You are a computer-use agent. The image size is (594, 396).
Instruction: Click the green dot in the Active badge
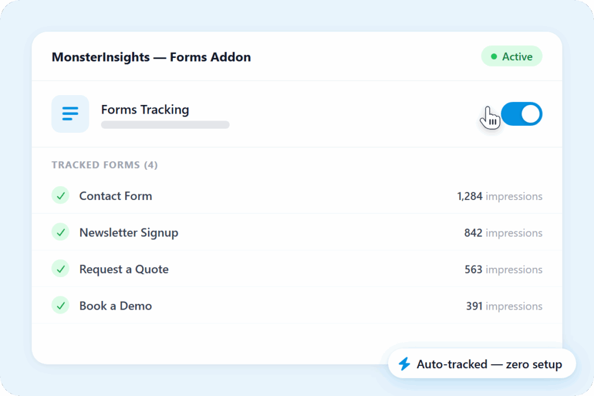tap(494, 57)
